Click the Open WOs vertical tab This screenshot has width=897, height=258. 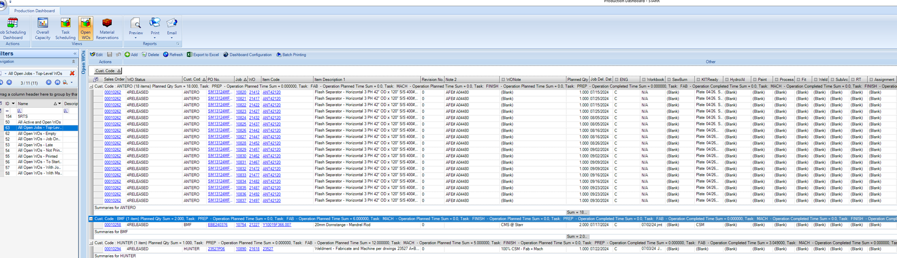tap(83, 63)
